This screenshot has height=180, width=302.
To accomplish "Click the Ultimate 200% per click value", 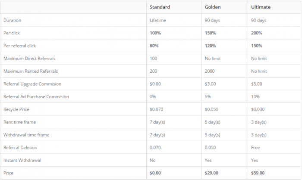I will tap(257, 33).
